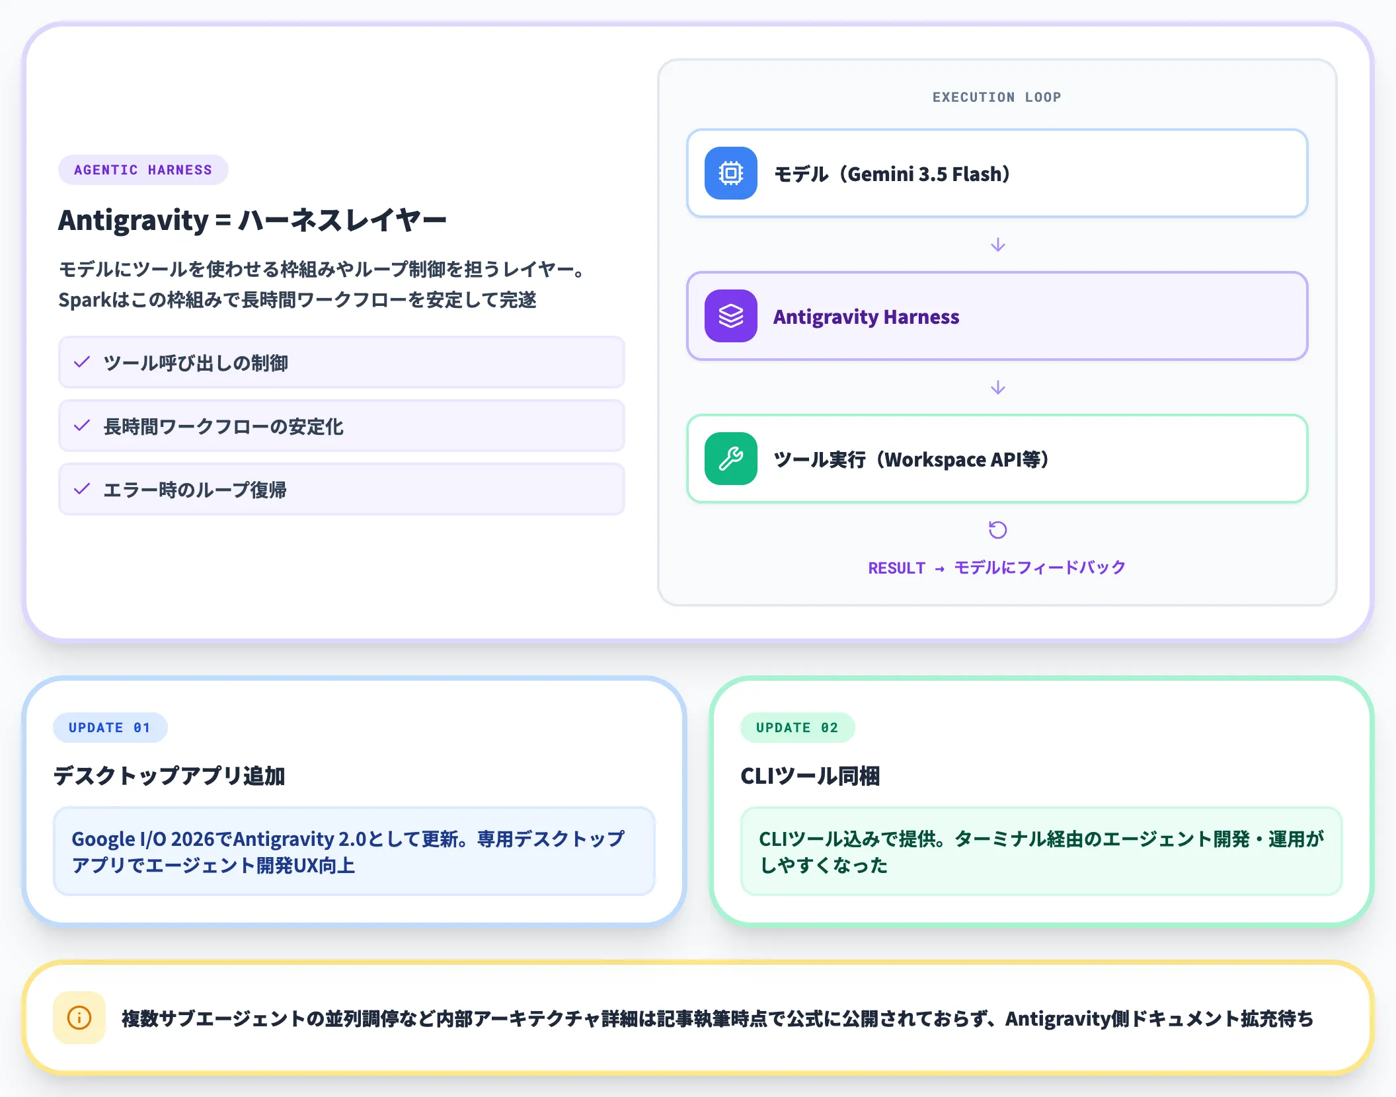Click the checkmark next to ツール呼び出しの制御
Image resolution: width=1396 pixels, height=1097 pixels.
point(82,362)
